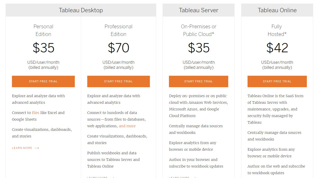This screenshot has width=316, height=178.
Task: Click the Professional Edition heading
Action: click(118, 30)
